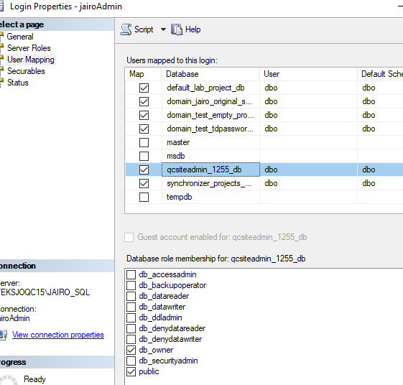Image resolution: width=403 pixels, height=385 pixels.
Task: Click the General page icon
Action: click(x=2, y=36)
